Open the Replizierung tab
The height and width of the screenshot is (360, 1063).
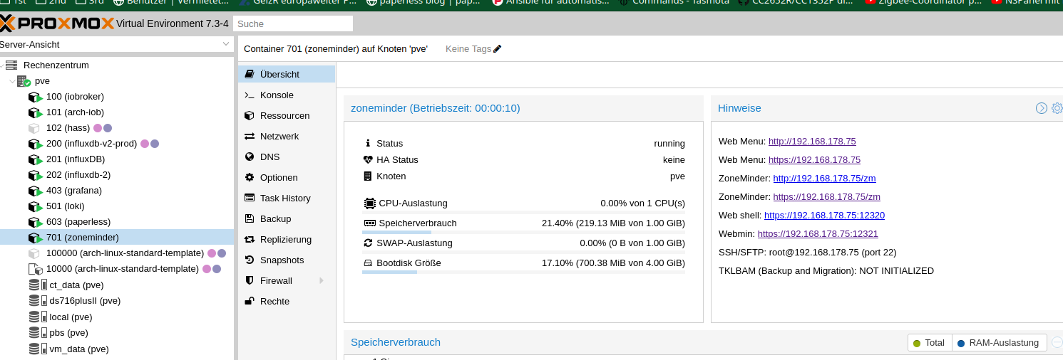287,239
